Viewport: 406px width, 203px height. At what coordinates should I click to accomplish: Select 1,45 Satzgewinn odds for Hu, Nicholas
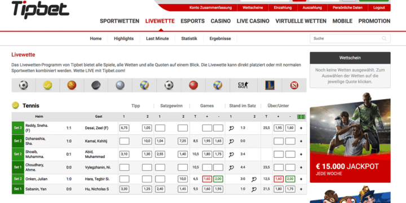tap(183, 189)
